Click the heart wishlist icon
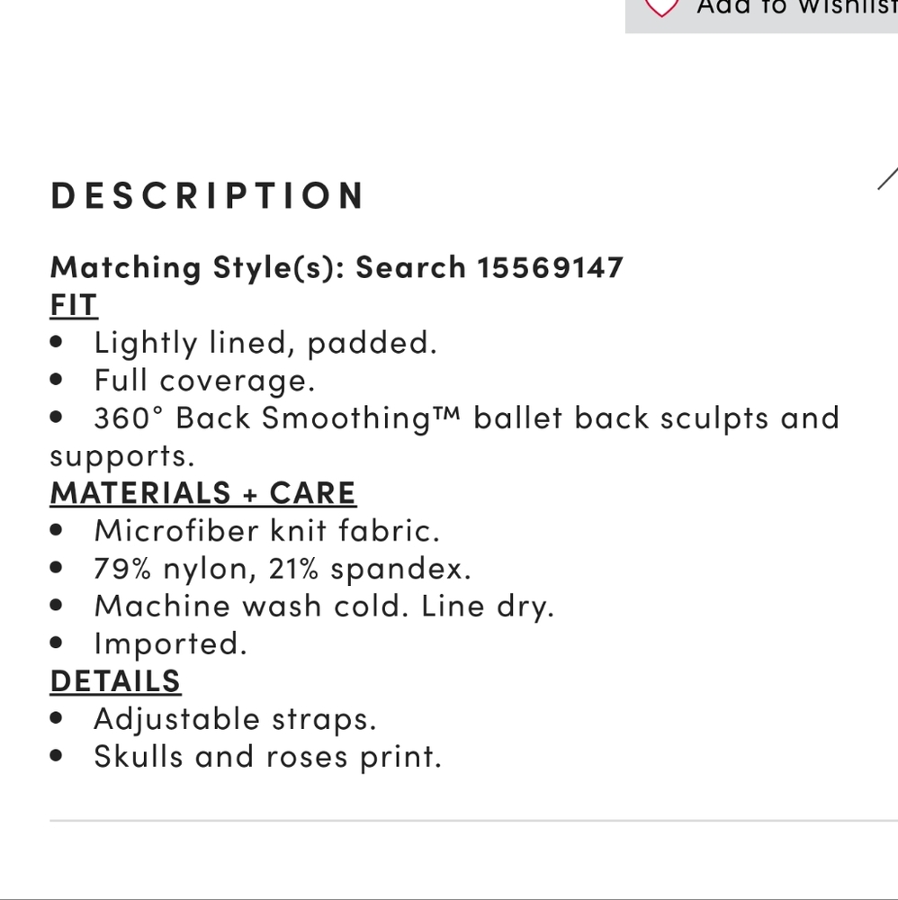The height and width of the screenshot is (900, 898). [661, 7]
